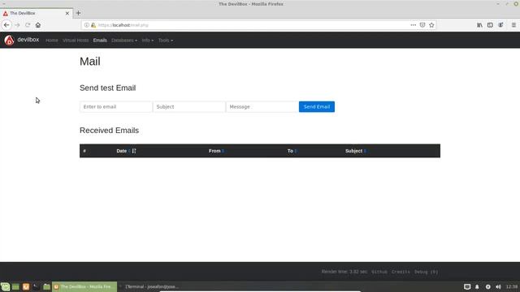Focus The DevilBox Firefox taskbar entry
The height and width of the screenshot is (292, 520).
pyautogui.click(x=84, y=286)
